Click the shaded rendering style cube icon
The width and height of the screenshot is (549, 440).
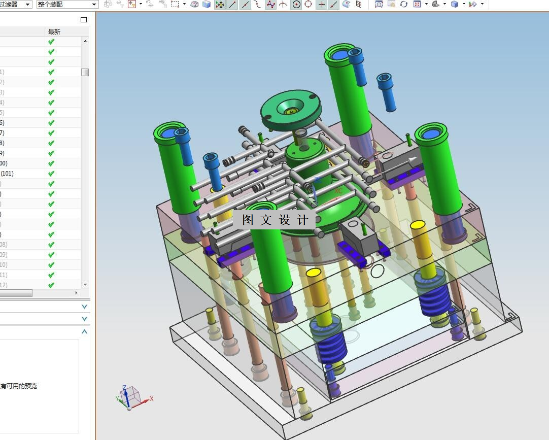pyautogui.click(x=455, y=4)
